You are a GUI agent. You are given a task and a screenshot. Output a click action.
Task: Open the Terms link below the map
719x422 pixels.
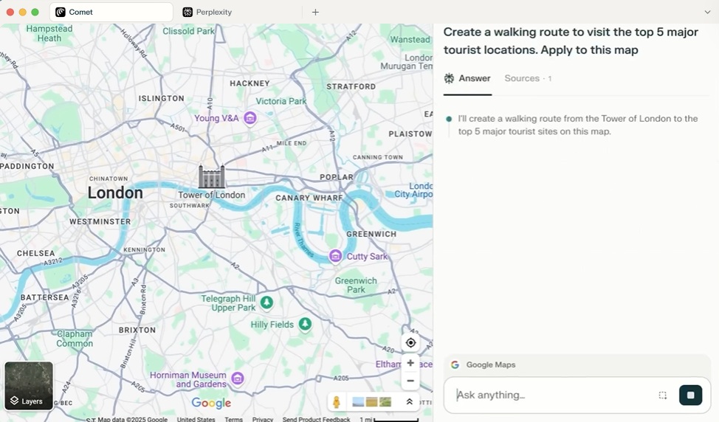click(233, 419)
